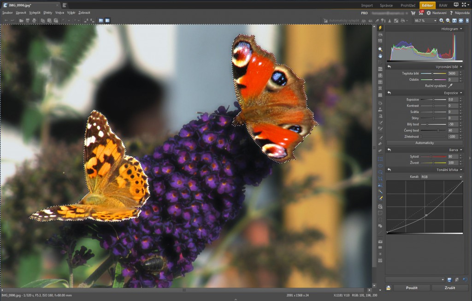This screenshot has width=472, height=301.
Task: Click the Sytost saturation slider
Action: coord(433,157)
